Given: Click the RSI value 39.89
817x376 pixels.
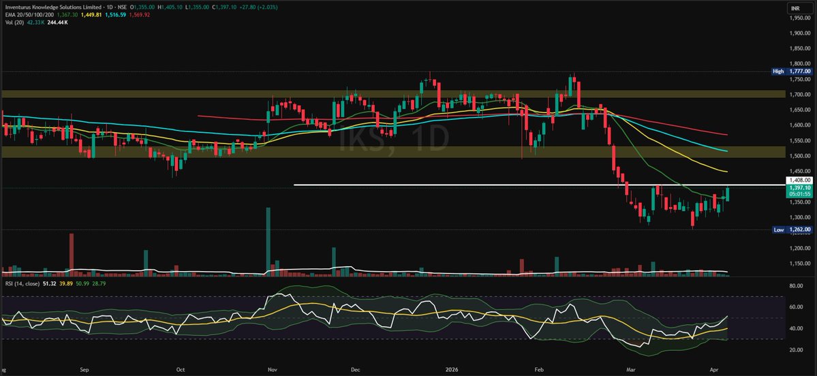Looking at the screenshot, I should click(x=65, y=284).
